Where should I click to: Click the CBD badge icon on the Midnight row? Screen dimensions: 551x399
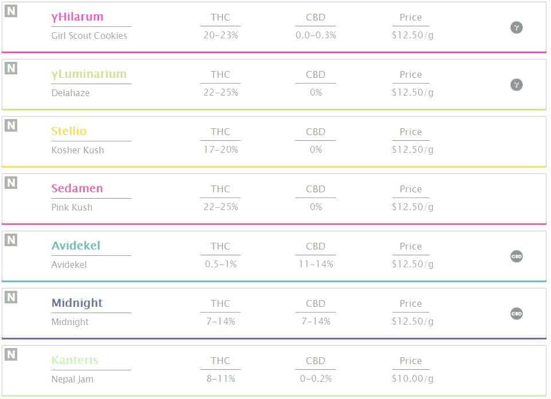pyautogui.click(x=517, y=314)
